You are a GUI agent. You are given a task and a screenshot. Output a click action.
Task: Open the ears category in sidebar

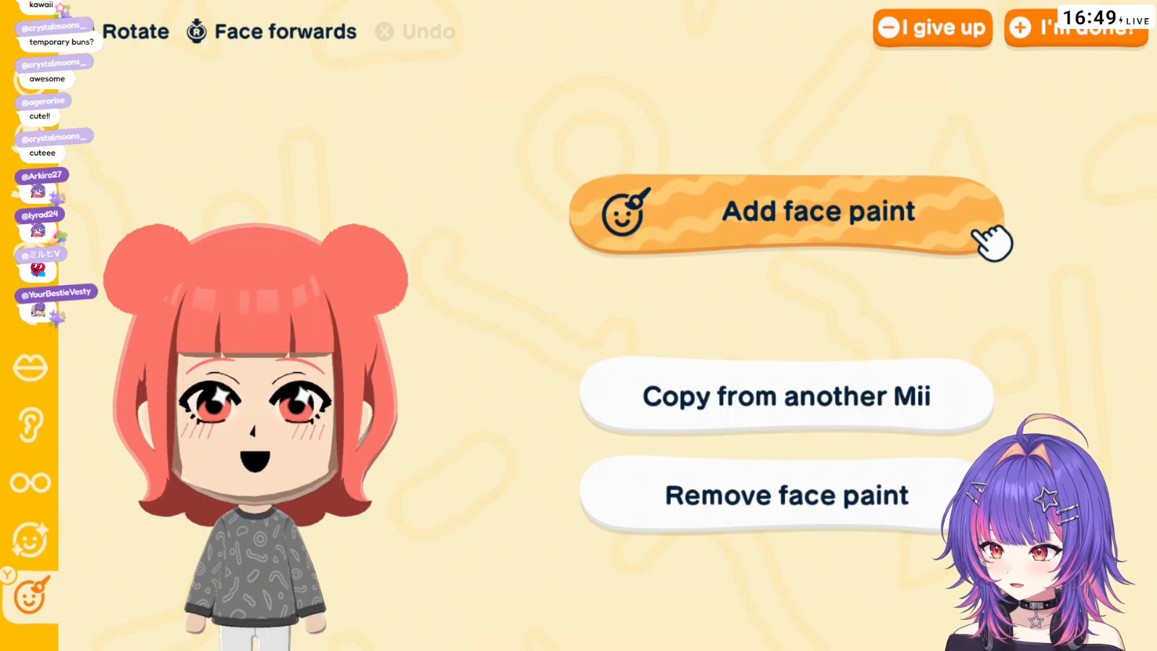(30, 425)
